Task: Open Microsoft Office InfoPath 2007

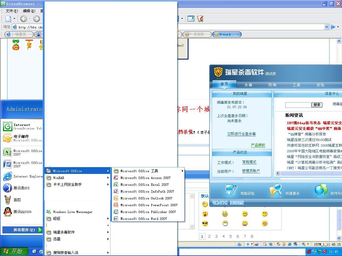Action: 148,191
